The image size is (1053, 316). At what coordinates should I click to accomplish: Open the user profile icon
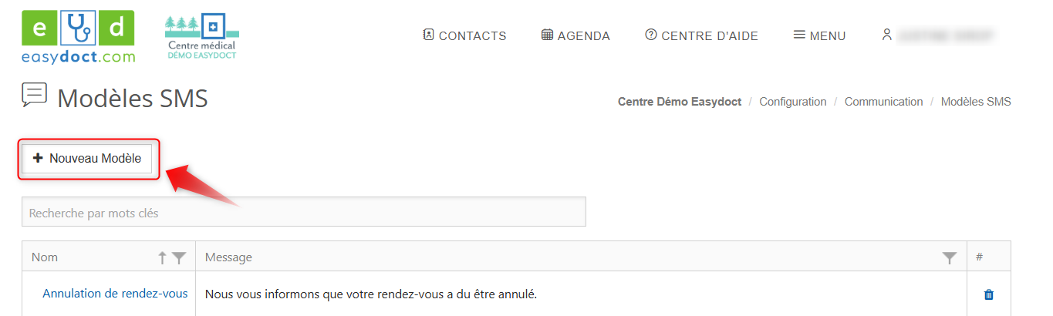pyautogui.click(x=887, y=35)
